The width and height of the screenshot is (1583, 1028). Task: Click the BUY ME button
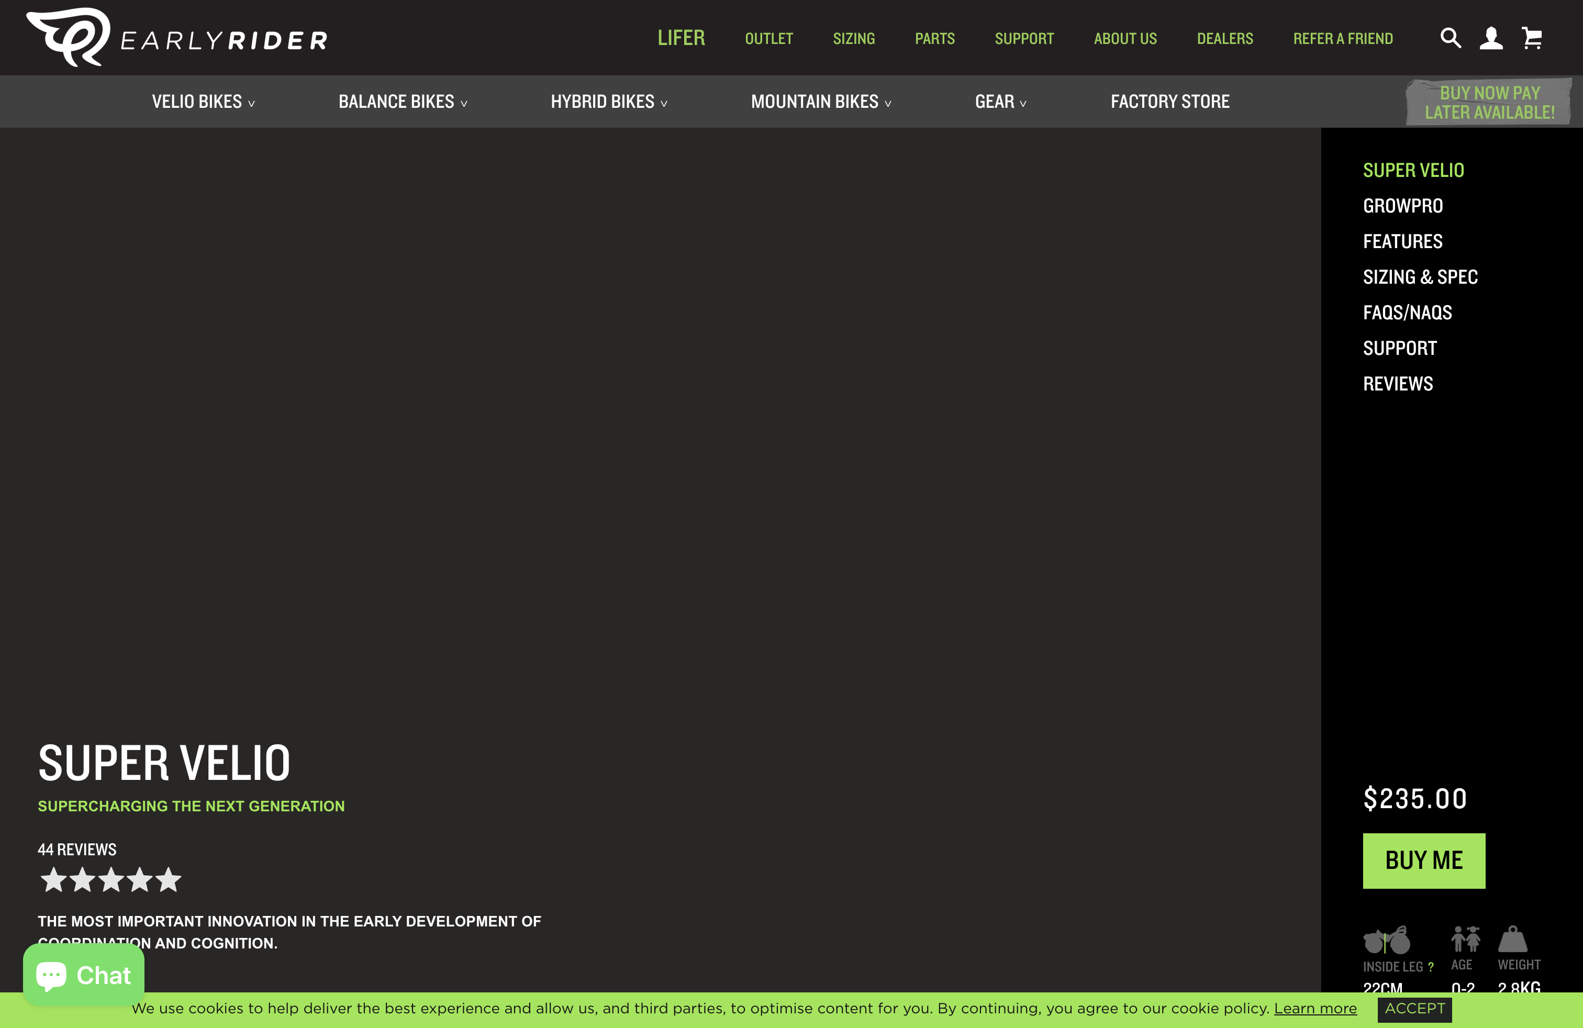(x=1424, y=861)
